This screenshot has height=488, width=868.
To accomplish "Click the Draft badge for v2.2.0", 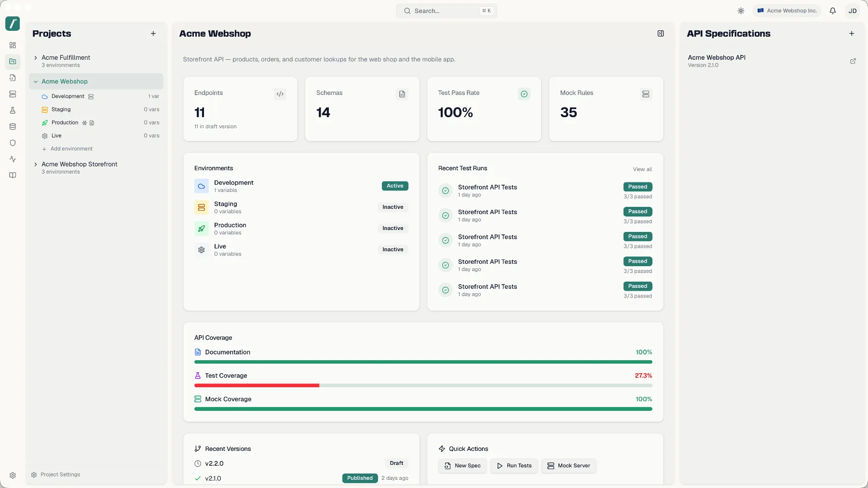I will click(x=397, y=463).
